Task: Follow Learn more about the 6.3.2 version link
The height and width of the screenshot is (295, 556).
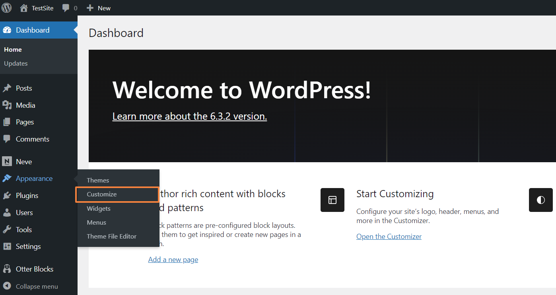Action: tap(190, 116)
